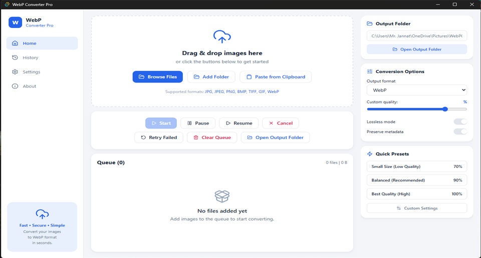Image resolution: width=481 pixels, height=258 pixels.
Task: Click the About info icon in sidebar
Action: coord(15,86)
